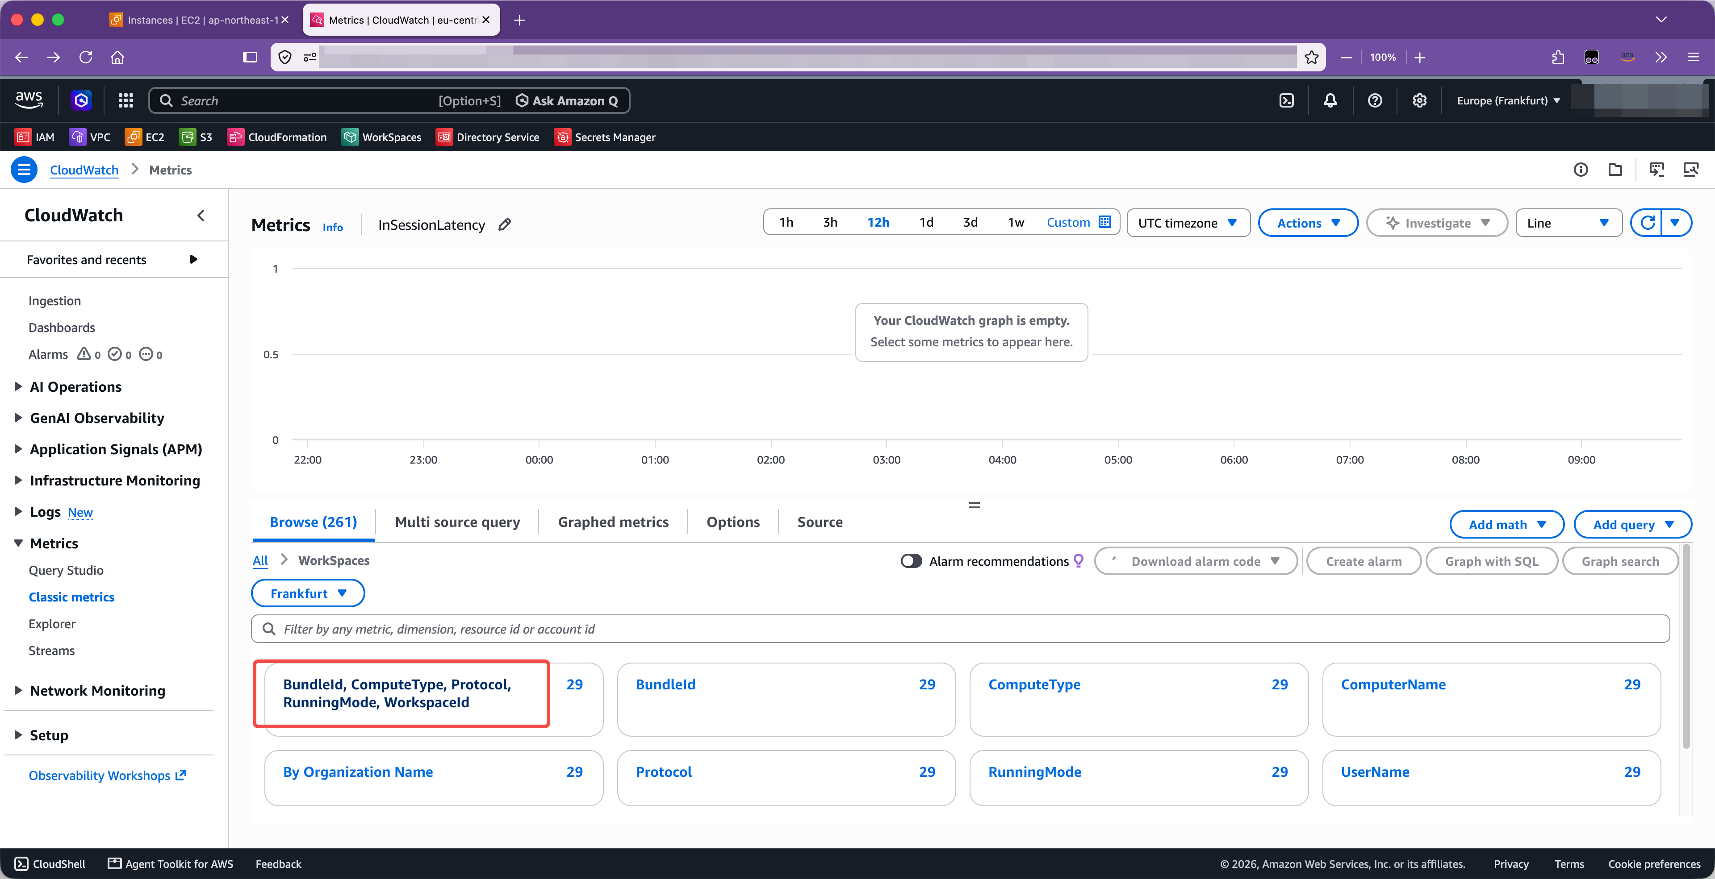
Task: Open the WorkSpaces shortcut in favorites bar
Action: click(381, 137)
